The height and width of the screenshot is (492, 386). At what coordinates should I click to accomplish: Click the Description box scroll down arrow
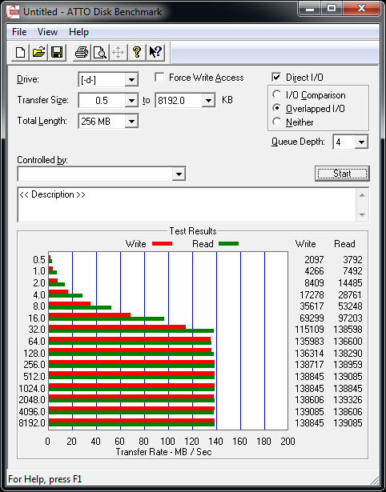pos(362,215)
